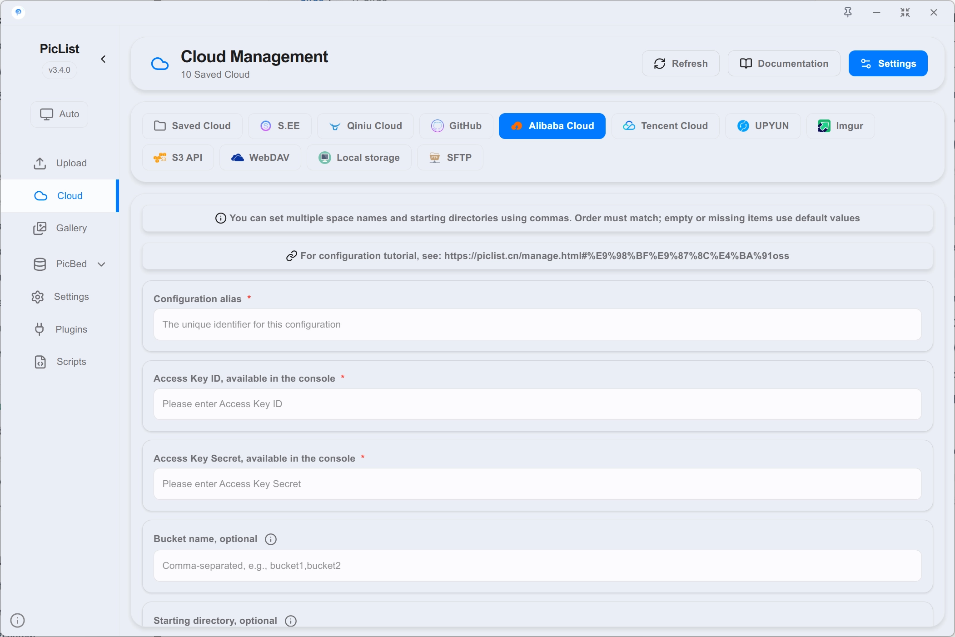Toggle the Auto theme mode button
The height and width of the screenshot is (637, 955).
60,114
